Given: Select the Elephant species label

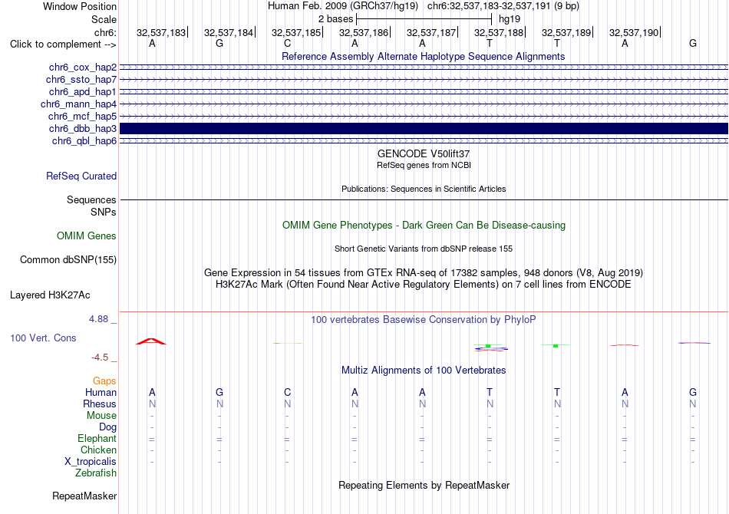Looking at the screenshot, I should coord(97,439).
